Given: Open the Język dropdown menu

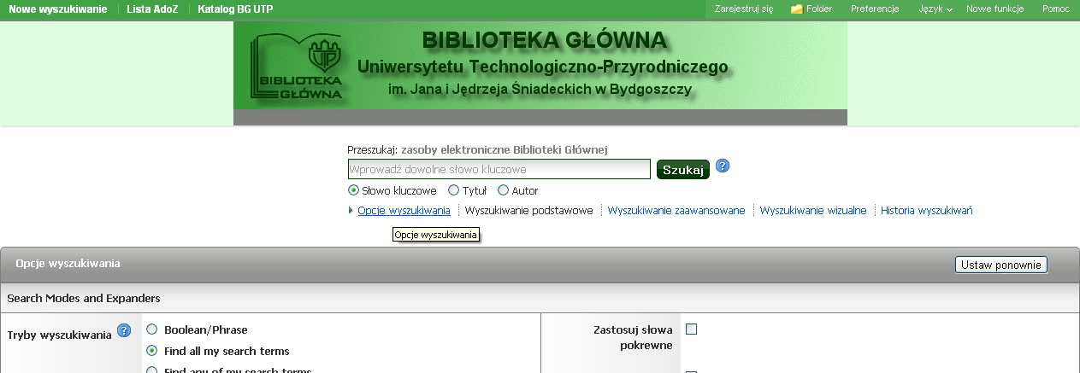Looking at the screenshot, I should (x=935, y=9).
